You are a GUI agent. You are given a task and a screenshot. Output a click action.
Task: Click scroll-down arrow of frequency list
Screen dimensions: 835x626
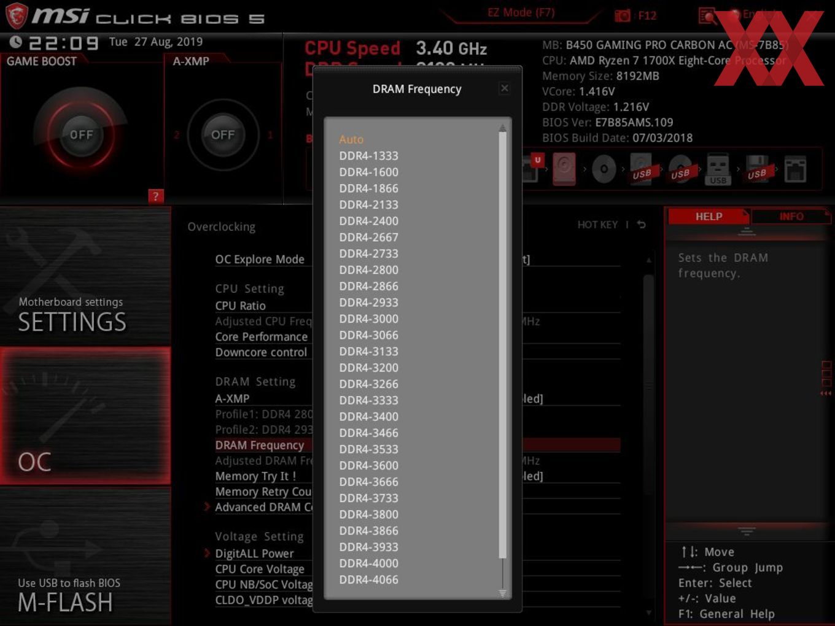click(502, 593)
